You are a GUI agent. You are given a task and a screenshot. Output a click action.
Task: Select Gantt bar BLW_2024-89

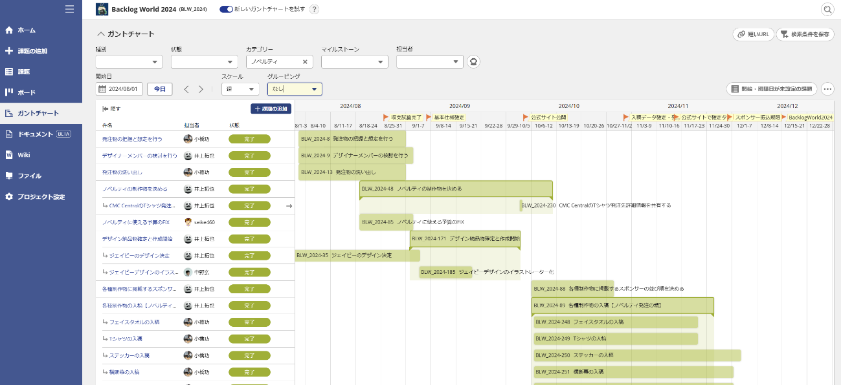622,305
